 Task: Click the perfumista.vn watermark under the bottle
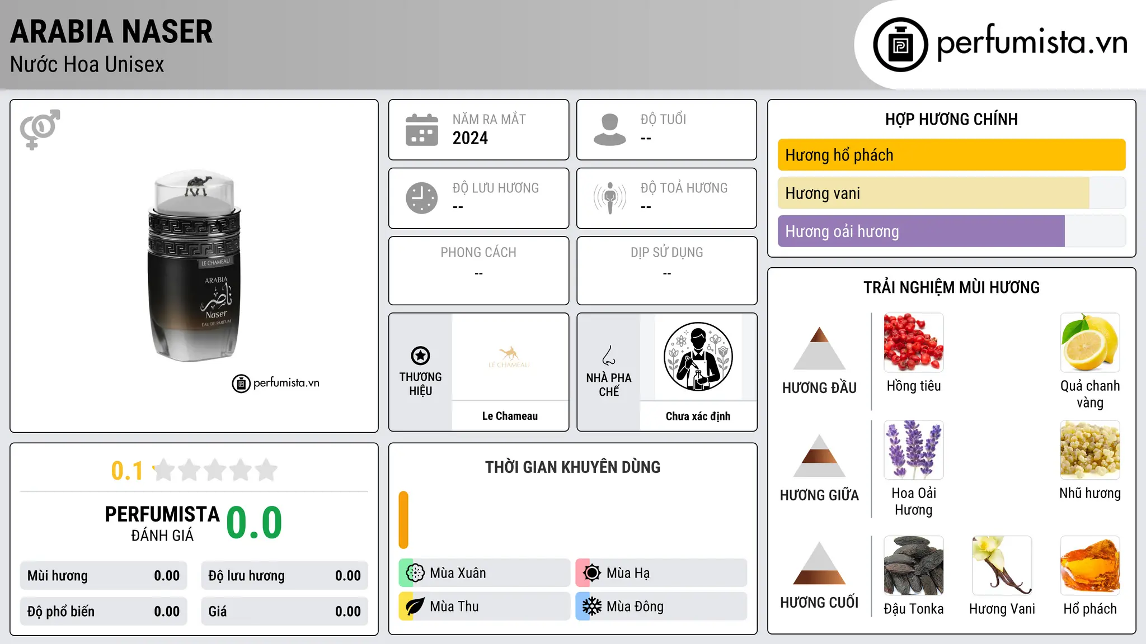click(276, 383)
